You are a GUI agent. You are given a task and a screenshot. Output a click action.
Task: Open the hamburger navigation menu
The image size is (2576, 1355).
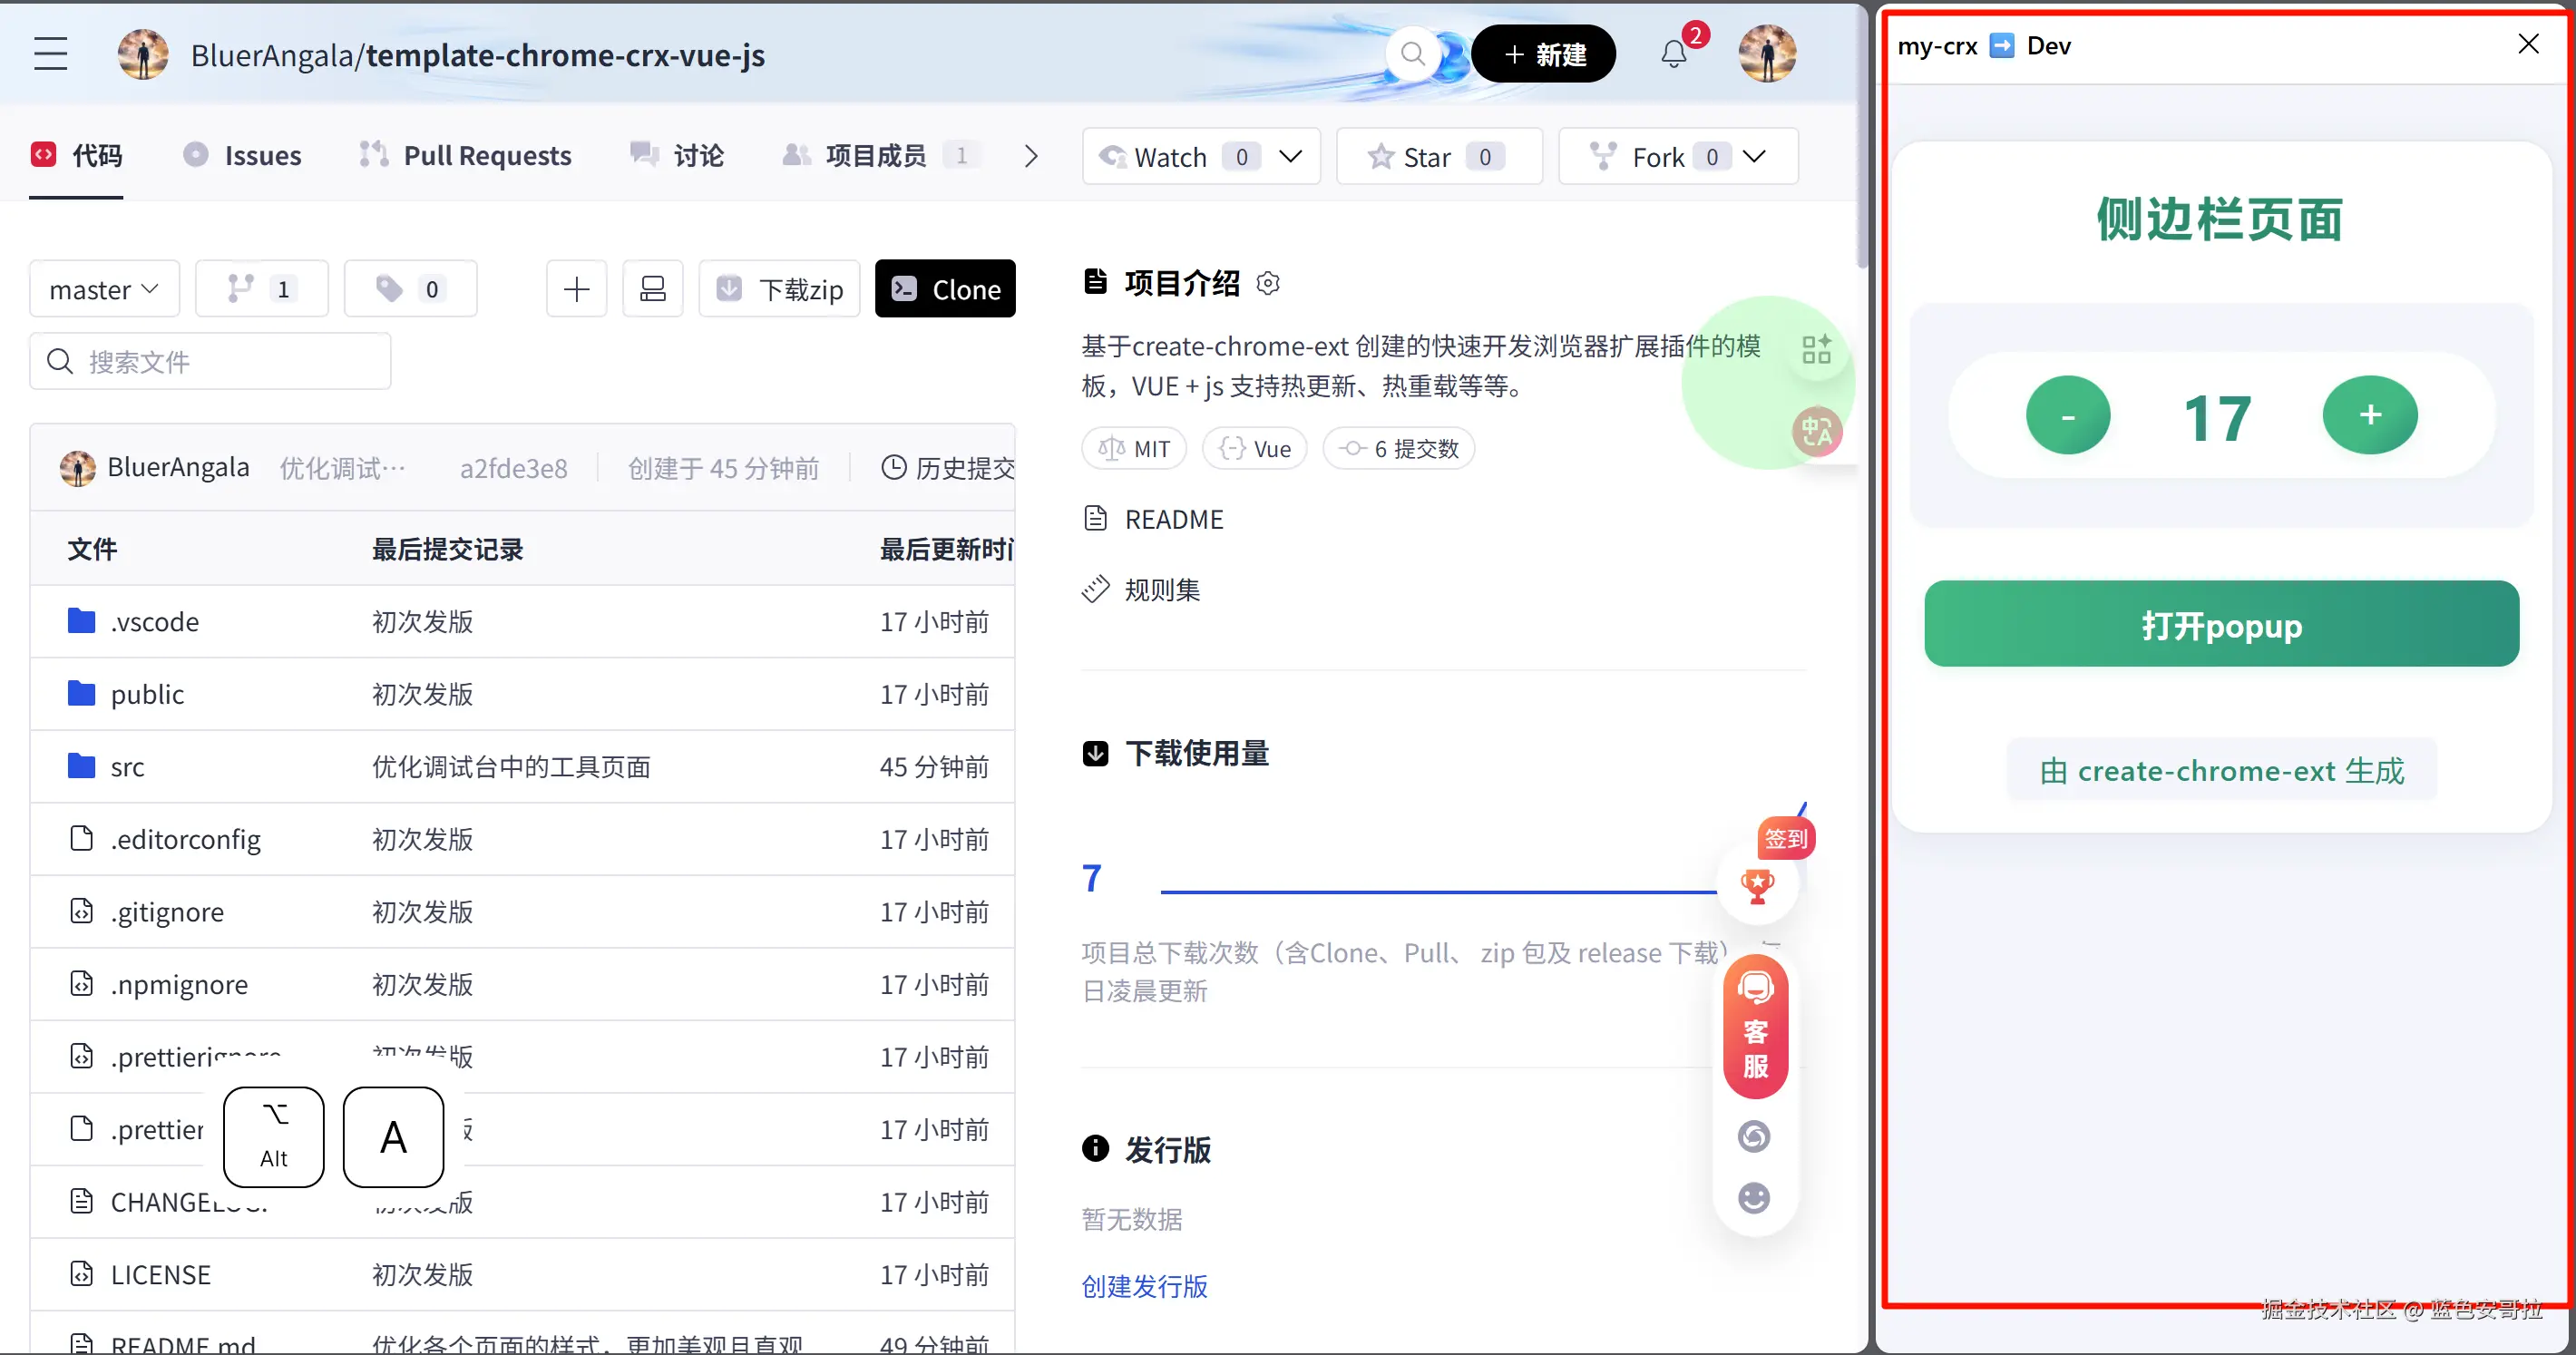tap(50, 54)
